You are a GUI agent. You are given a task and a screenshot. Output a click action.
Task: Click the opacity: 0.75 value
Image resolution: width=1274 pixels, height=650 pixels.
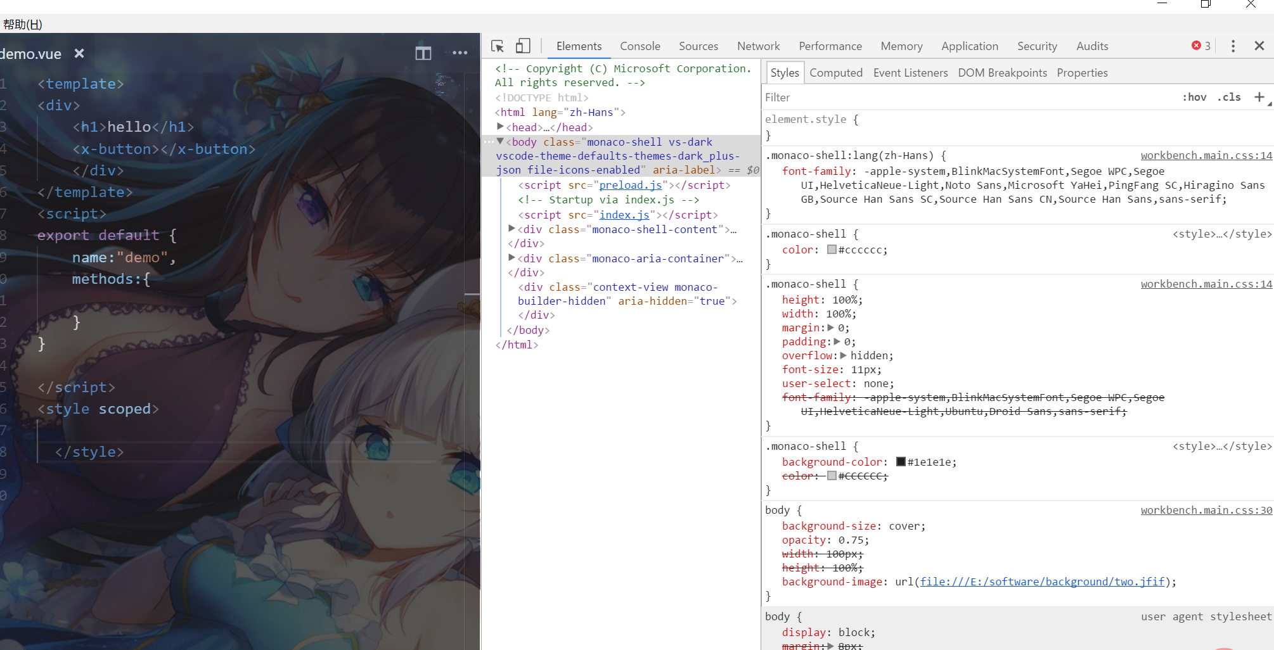click(851, 540)
